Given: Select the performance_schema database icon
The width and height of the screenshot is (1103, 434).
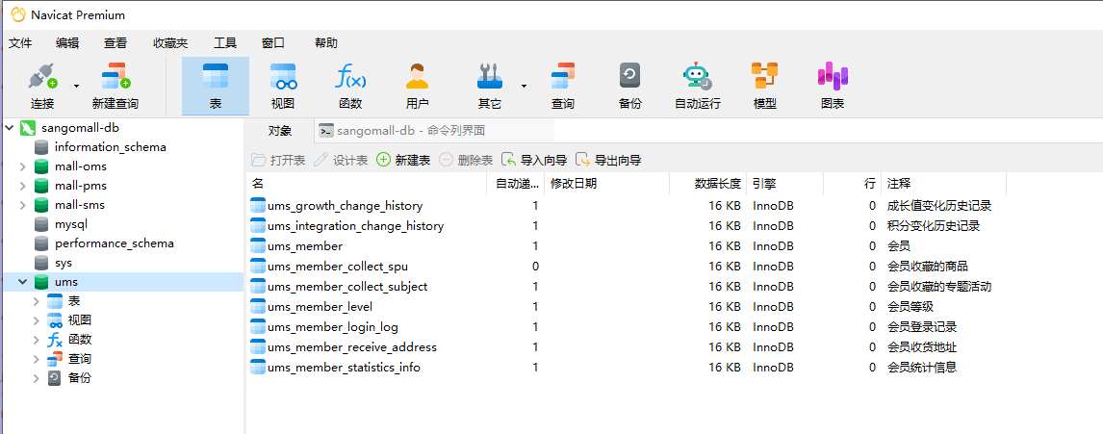Looking at the screenshot, I should point(41,243).
